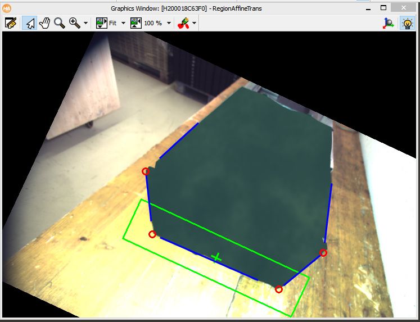Maximize the Graphics Window

pos(383,8)
